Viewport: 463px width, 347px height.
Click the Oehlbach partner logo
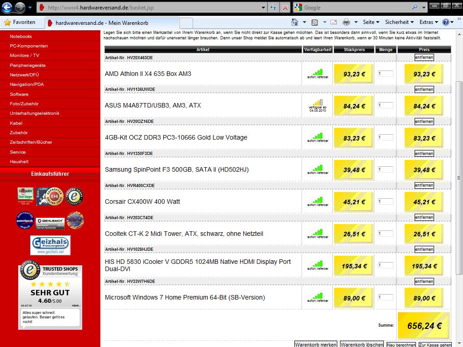click(50, 223)
